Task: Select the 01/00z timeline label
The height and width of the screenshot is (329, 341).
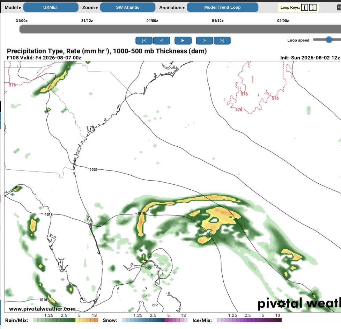Action: [152, 21]
